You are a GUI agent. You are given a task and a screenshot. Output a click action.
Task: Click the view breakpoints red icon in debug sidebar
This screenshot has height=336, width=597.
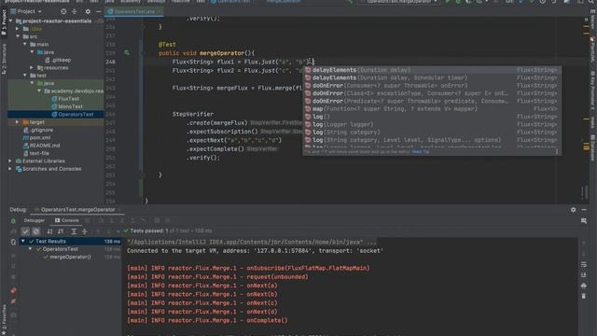pos(13,290)
